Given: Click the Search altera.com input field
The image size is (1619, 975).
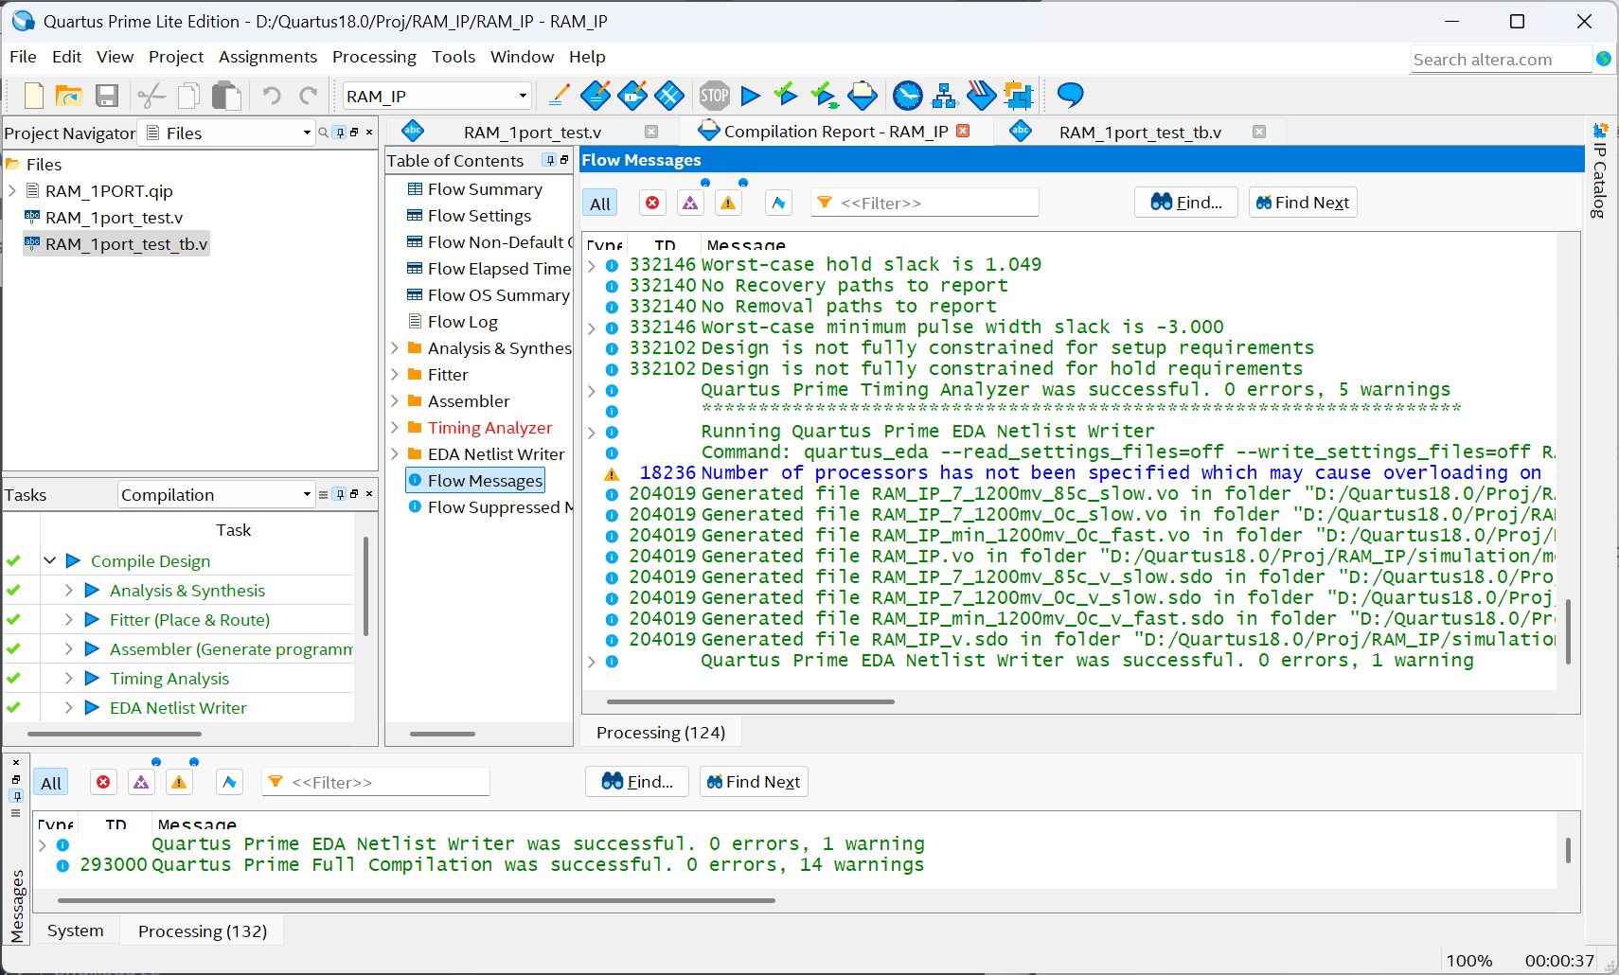Looking at the screenshot, I should coord(1501,60).
